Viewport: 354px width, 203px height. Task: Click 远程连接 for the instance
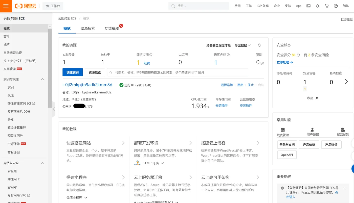pyautogui.click(x=227, y=85)
